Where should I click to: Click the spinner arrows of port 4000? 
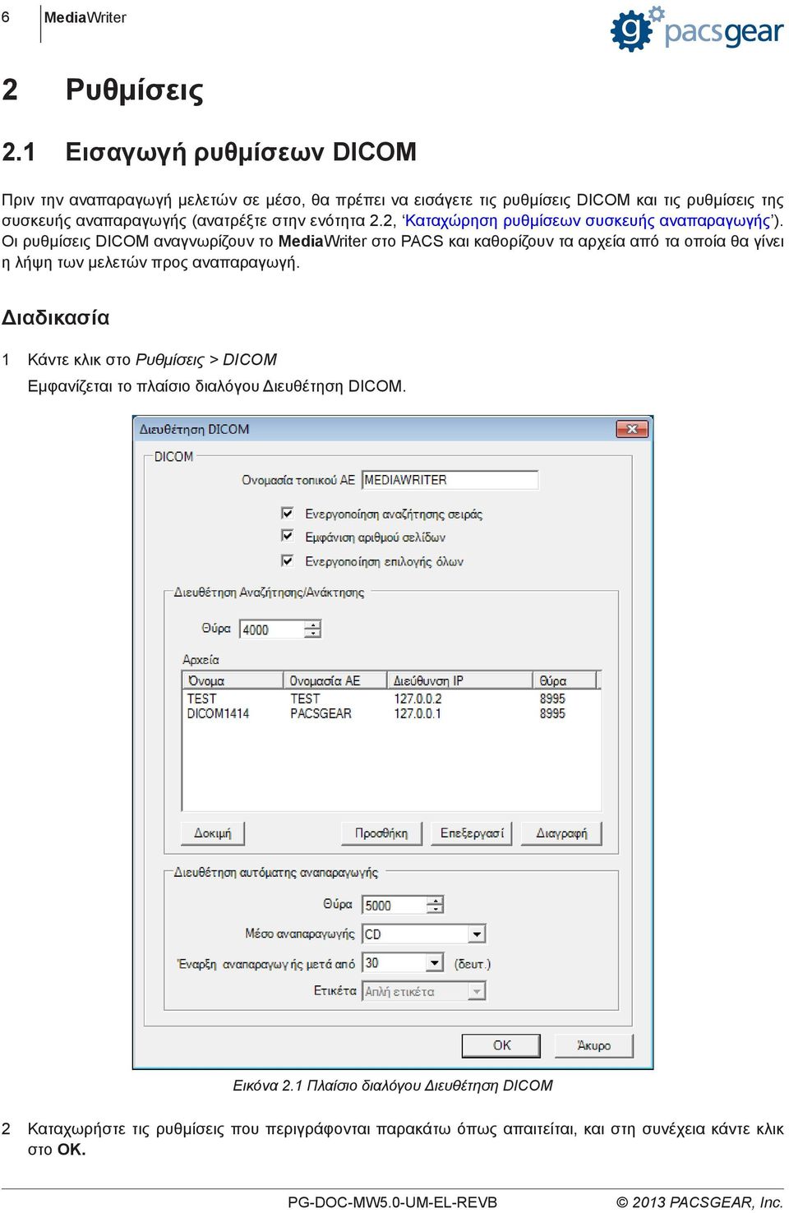[x=313, y=630]
